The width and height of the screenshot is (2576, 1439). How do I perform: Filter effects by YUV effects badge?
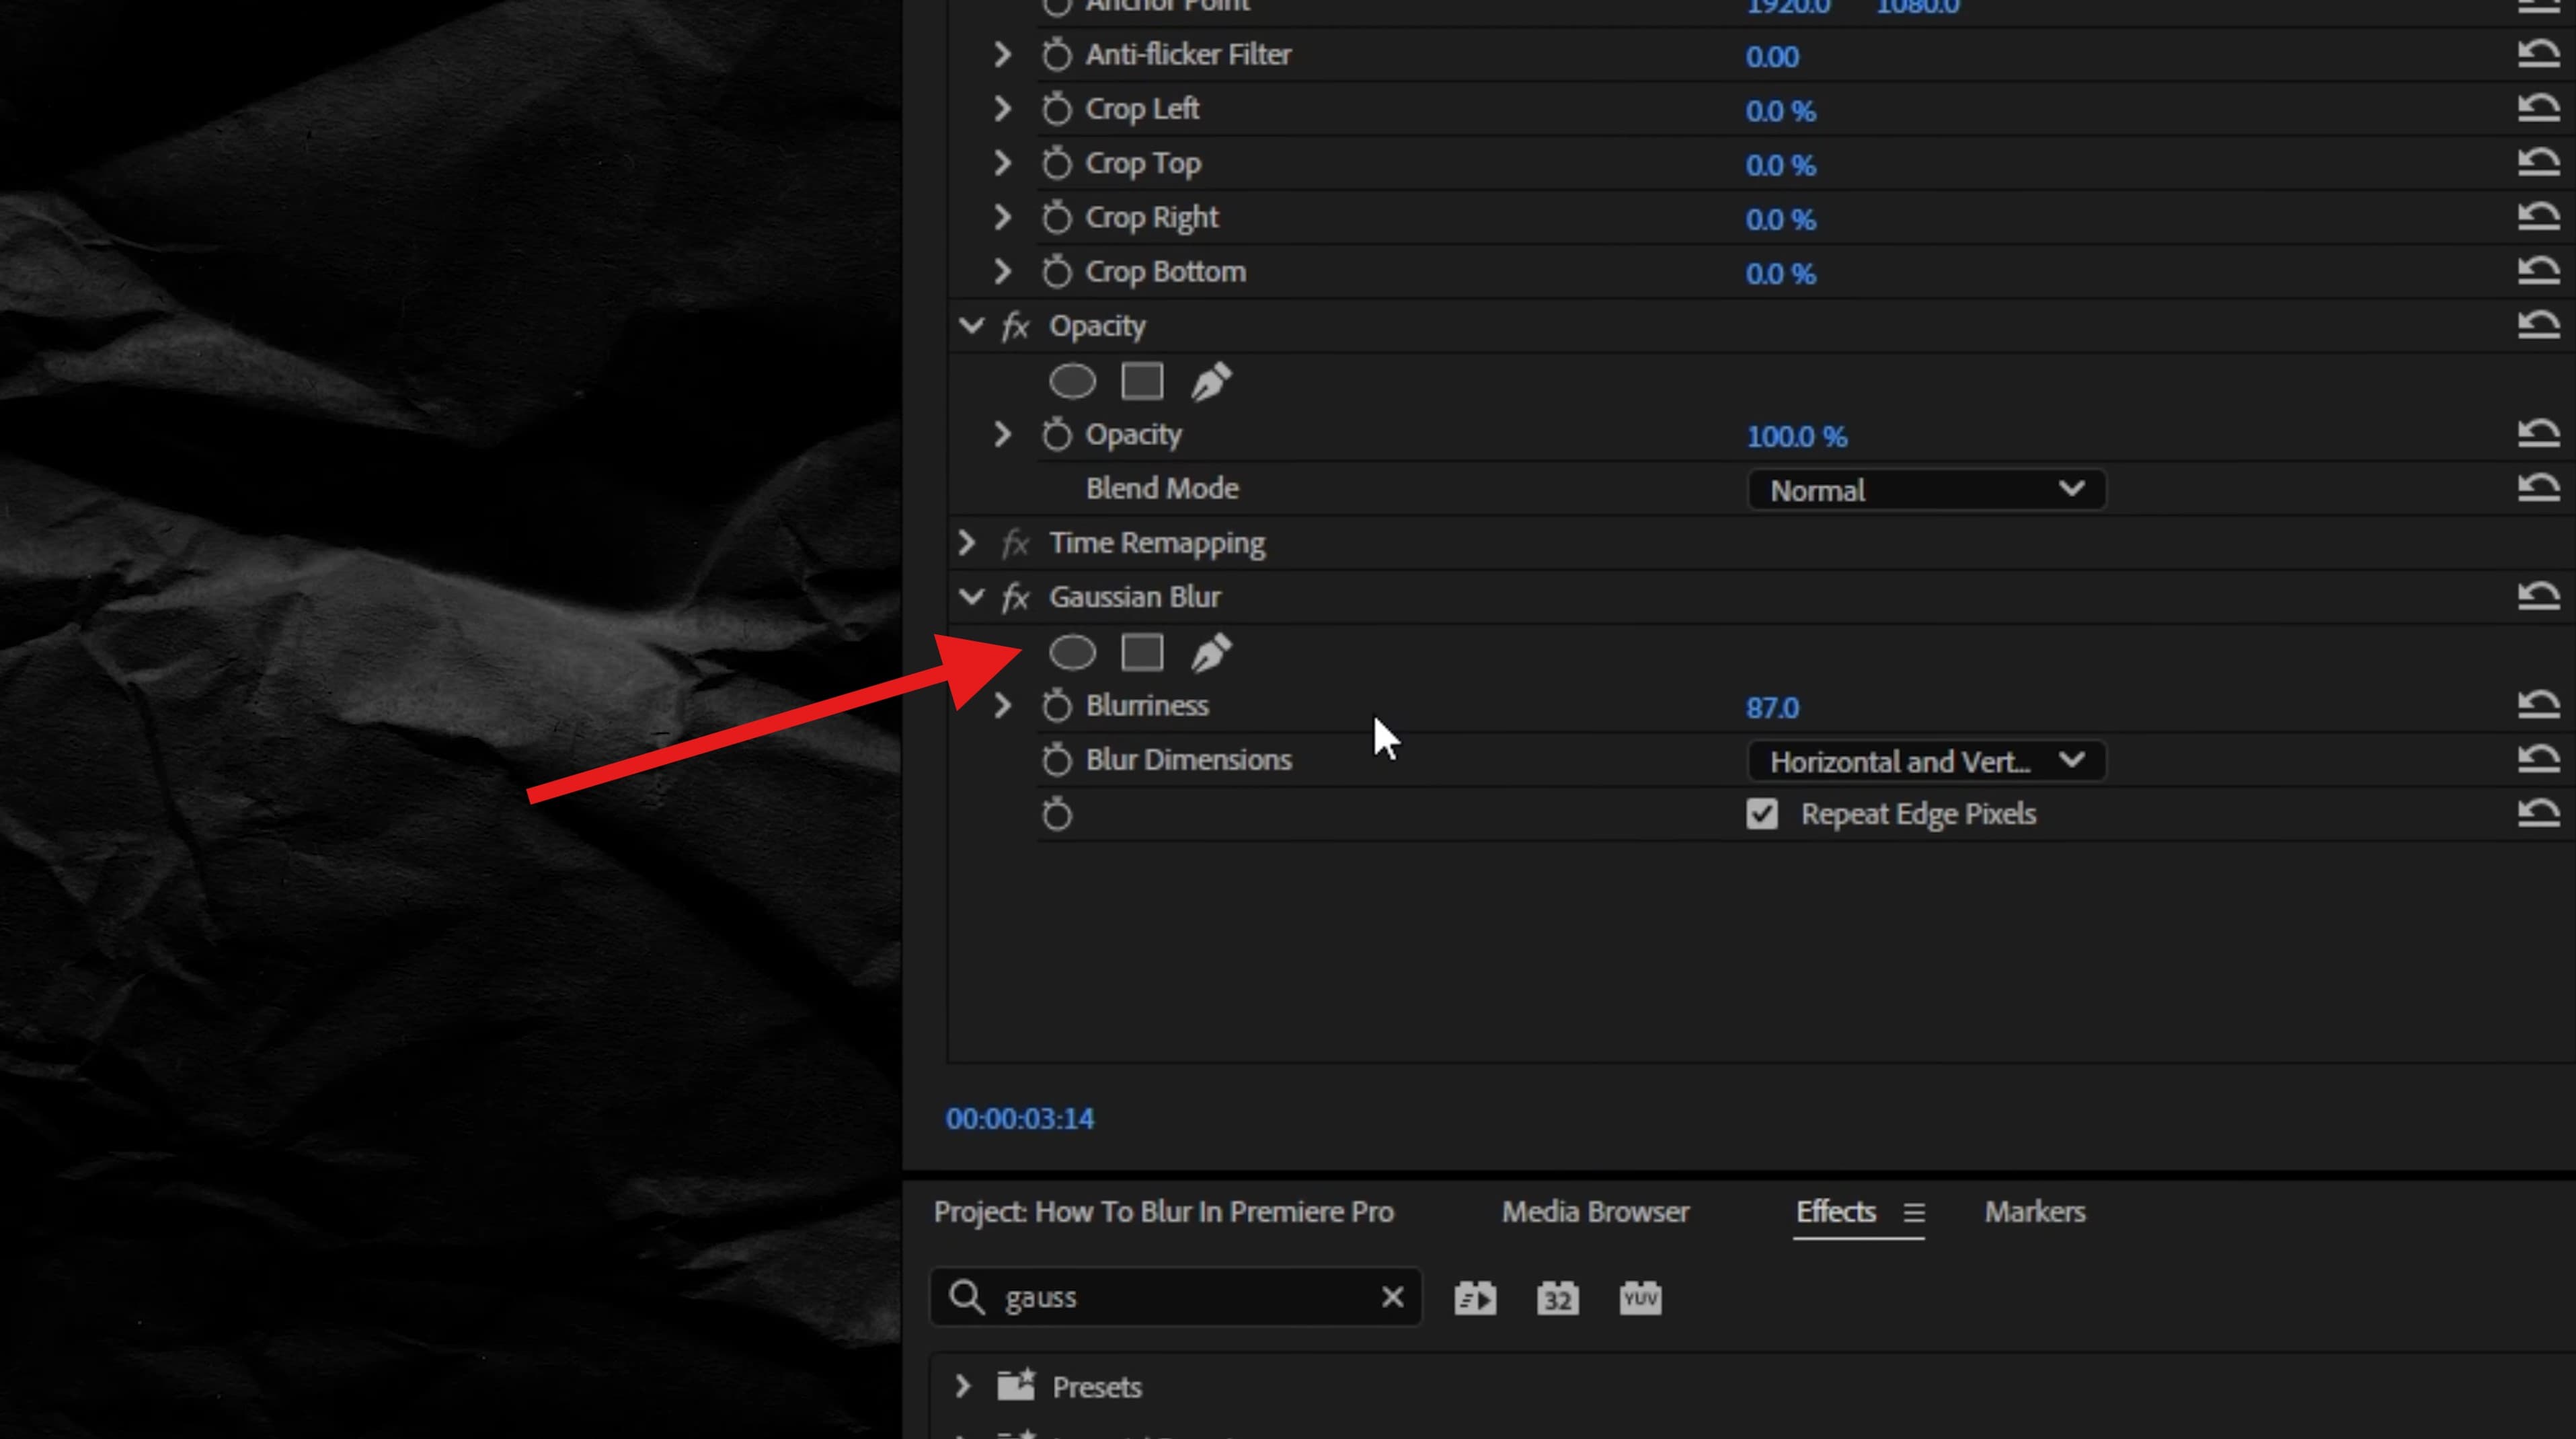(x=1639, y=1297)
